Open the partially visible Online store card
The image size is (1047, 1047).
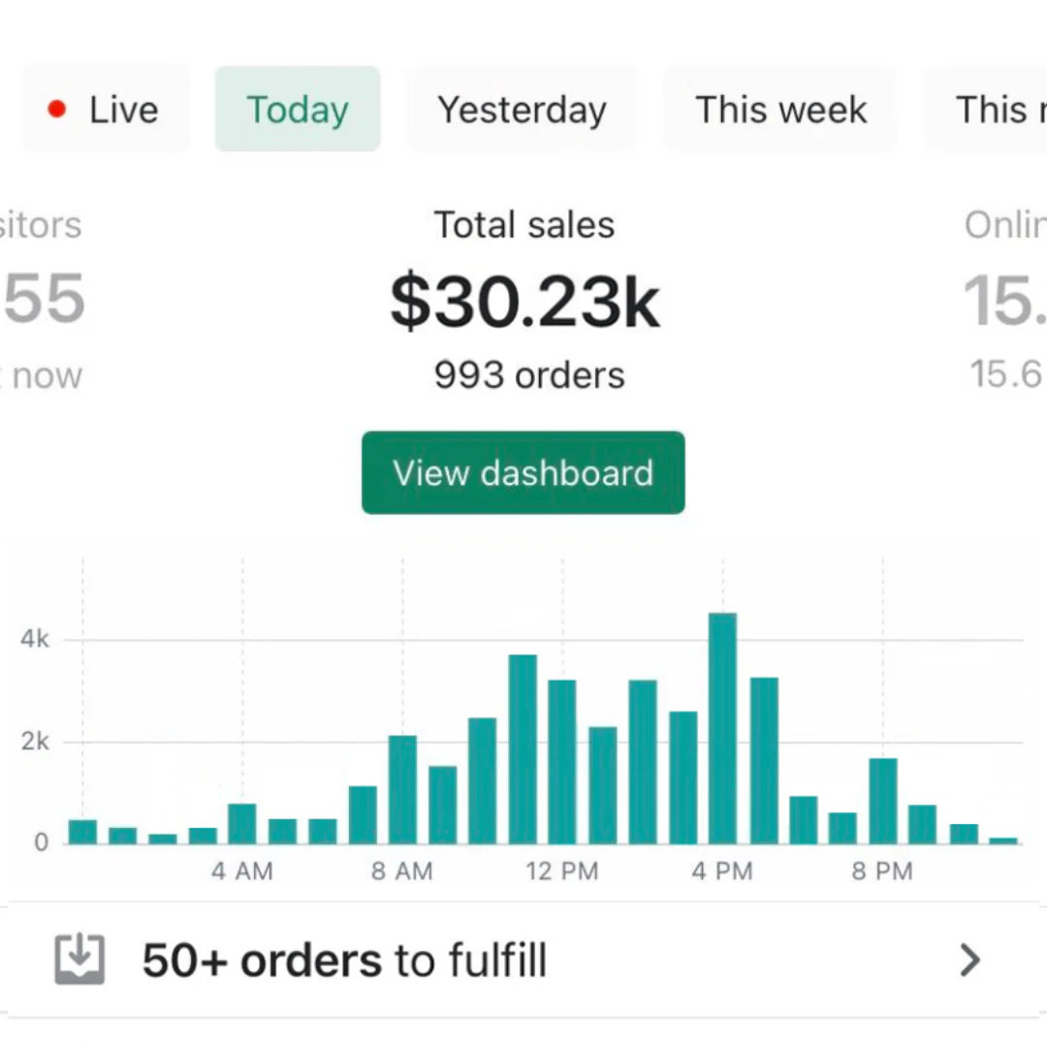coord(1005,301)
